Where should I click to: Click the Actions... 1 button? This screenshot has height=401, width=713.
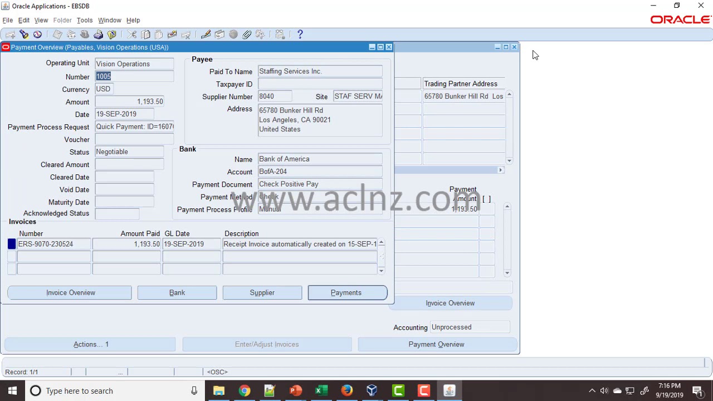[x=91, y=344]
